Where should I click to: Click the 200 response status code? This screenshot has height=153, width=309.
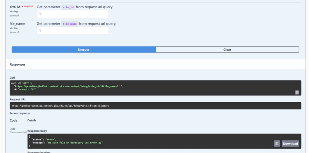[12, 129]
